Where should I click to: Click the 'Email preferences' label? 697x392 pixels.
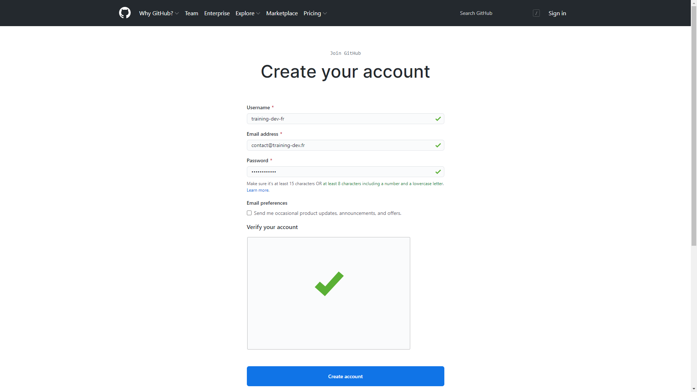(x=267, y=203)
